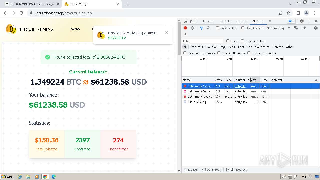The width and height of the screenshot is (320, 180).
Task: Switch to the Elements tab
Action: coord(207,21)
